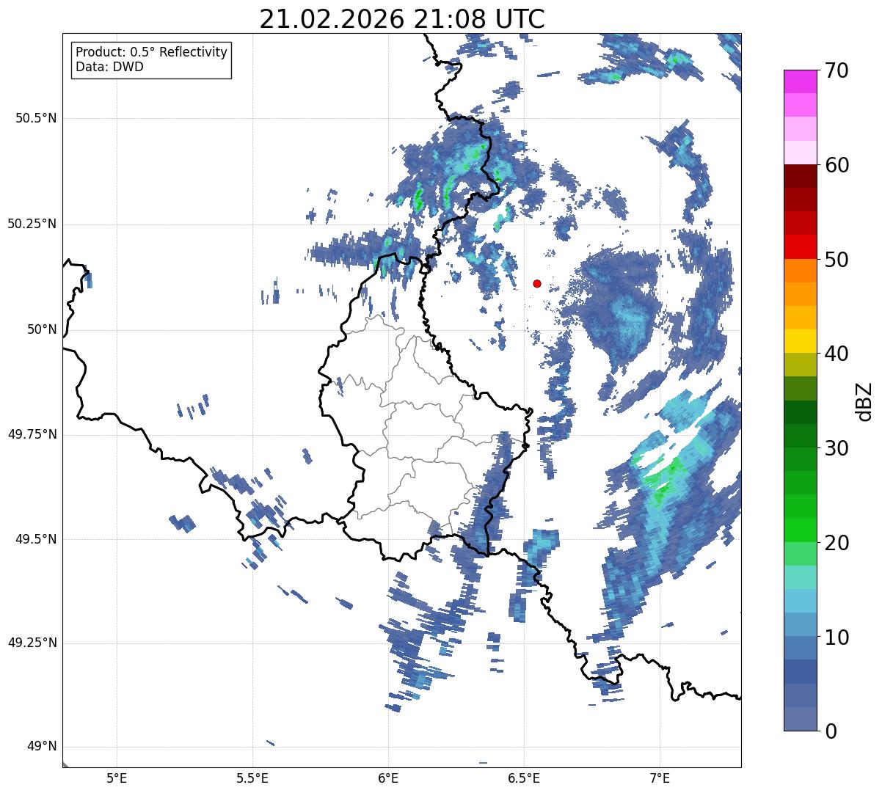Image resolution: width=882 pixels, height=793 pixels.
Task: Click the orange swatch just below 50 dBZ
Action: point(801,271)
